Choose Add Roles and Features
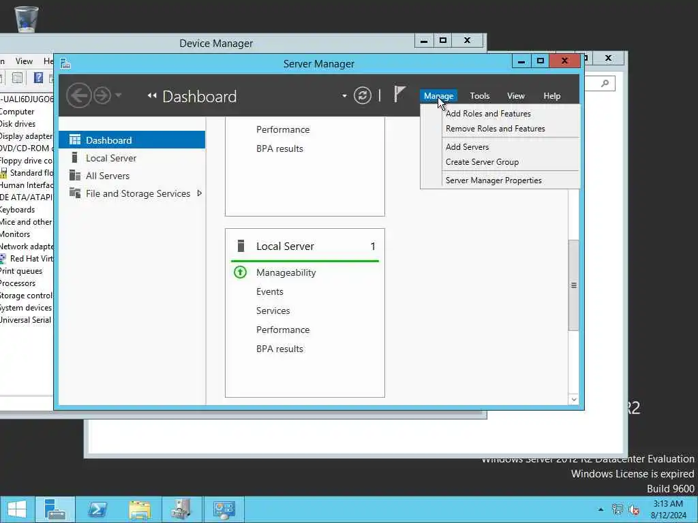This screenshot has width=698, height=523. 488,114
